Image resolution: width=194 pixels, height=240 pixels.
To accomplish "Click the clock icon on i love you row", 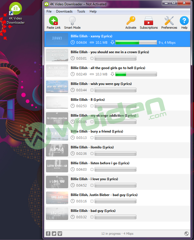I will tap(73, 185).
